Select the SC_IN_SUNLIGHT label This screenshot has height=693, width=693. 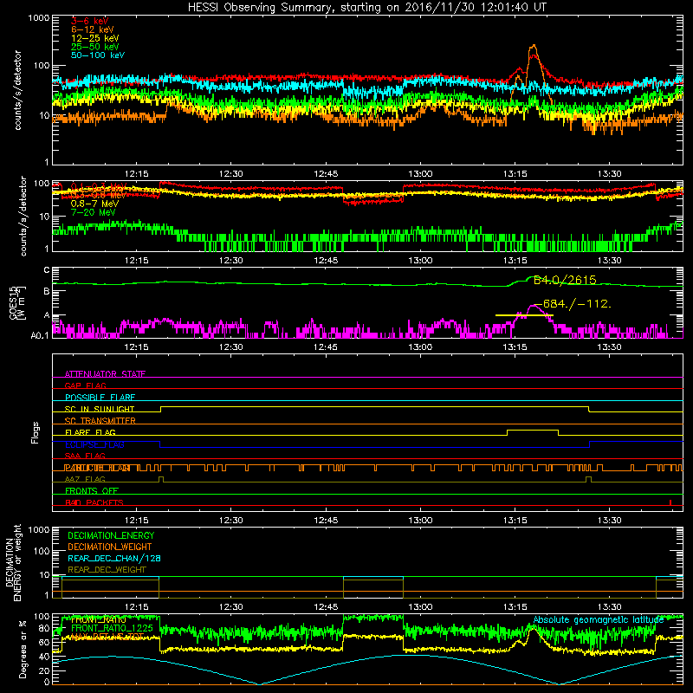pos(100,409)
